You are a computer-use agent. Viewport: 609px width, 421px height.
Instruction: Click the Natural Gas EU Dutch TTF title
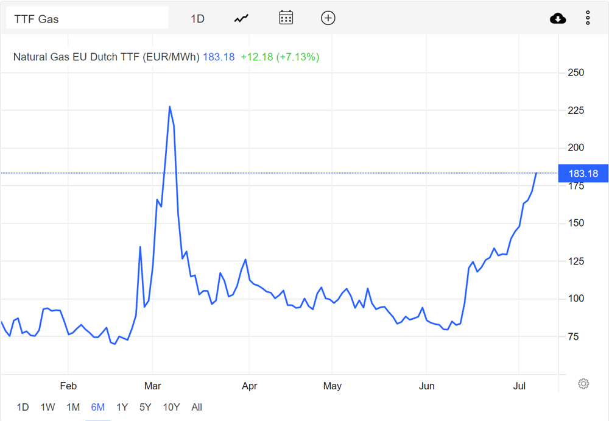coord(106,57)
